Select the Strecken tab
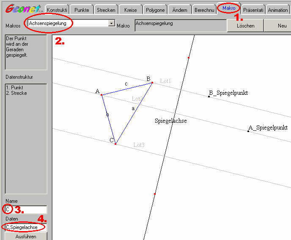The image size is (291, 240). click(106, 10)
